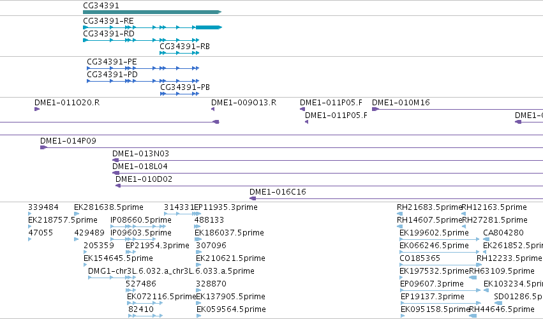Click the DME1-009O13.R feature label
Image resolution: width=543 pixels, height=319 pixels.
(x=244, y=103)
